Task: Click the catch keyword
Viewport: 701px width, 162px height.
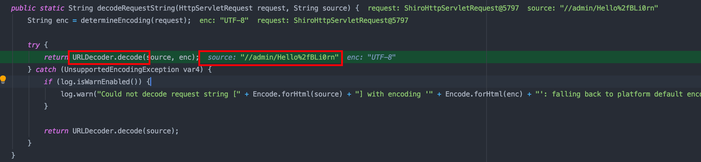Action: (x=46, y=70)
